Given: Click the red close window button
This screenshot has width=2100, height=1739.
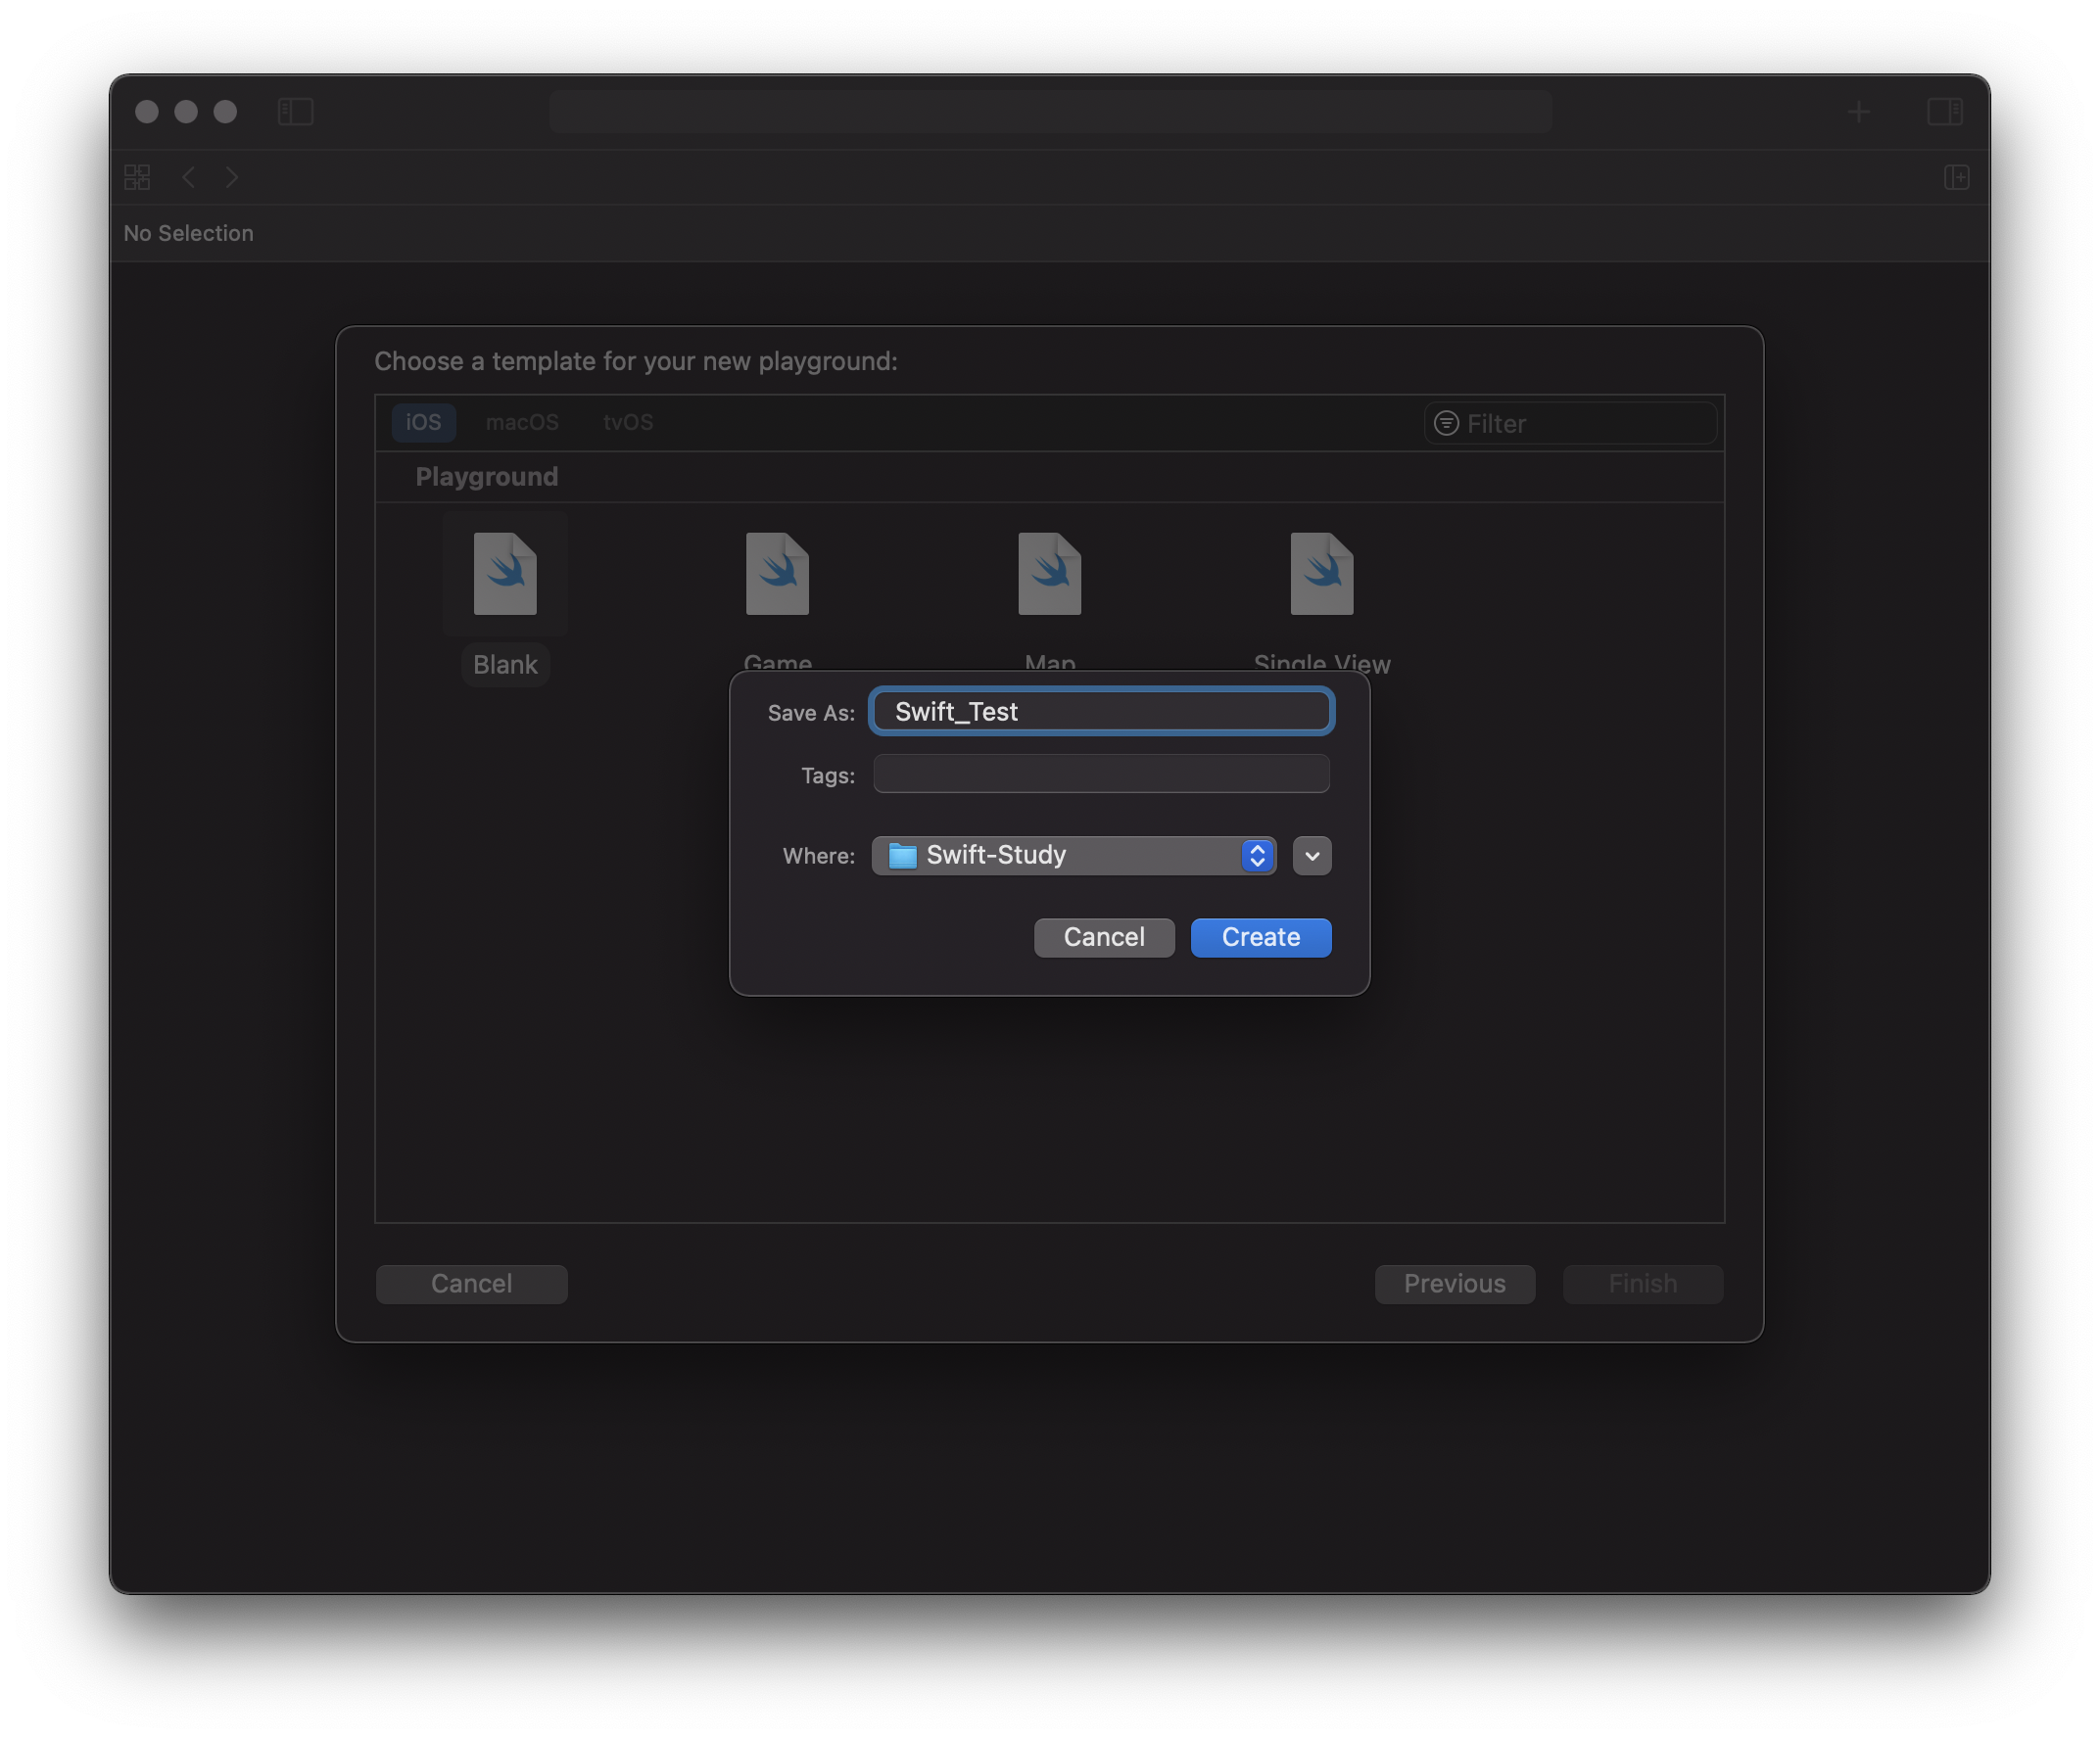Looking at the screenshot, I should [147, 111].
